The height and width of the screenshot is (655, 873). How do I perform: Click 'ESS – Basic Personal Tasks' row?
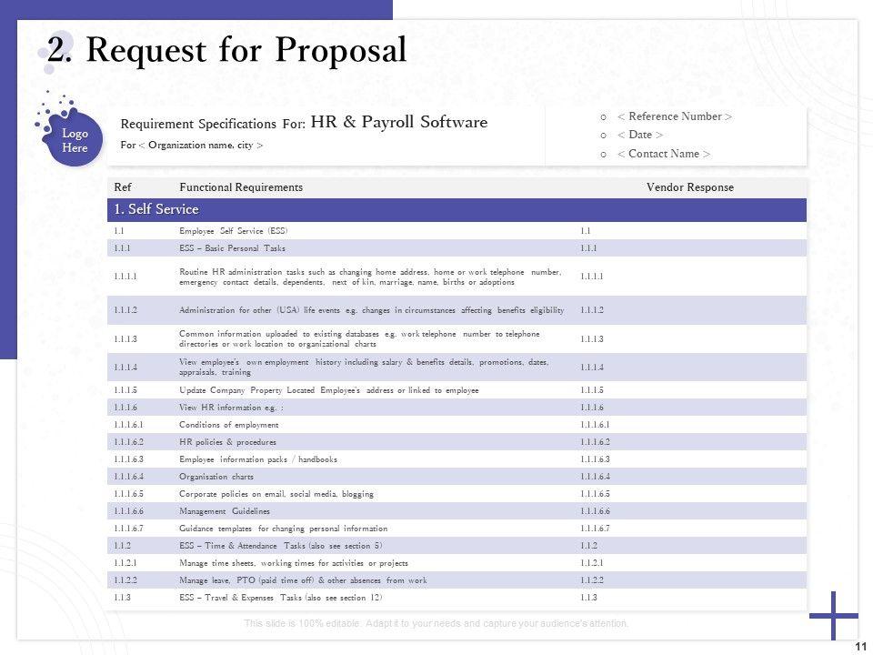pos(457,247)
